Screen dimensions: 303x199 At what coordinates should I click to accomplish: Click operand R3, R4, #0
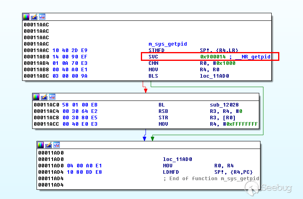point(226,111)
